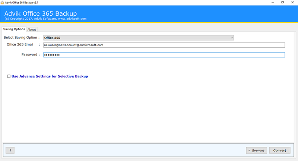Close the Advik Office 365 Backup window
298x161 pixels.
pos(292,2)
